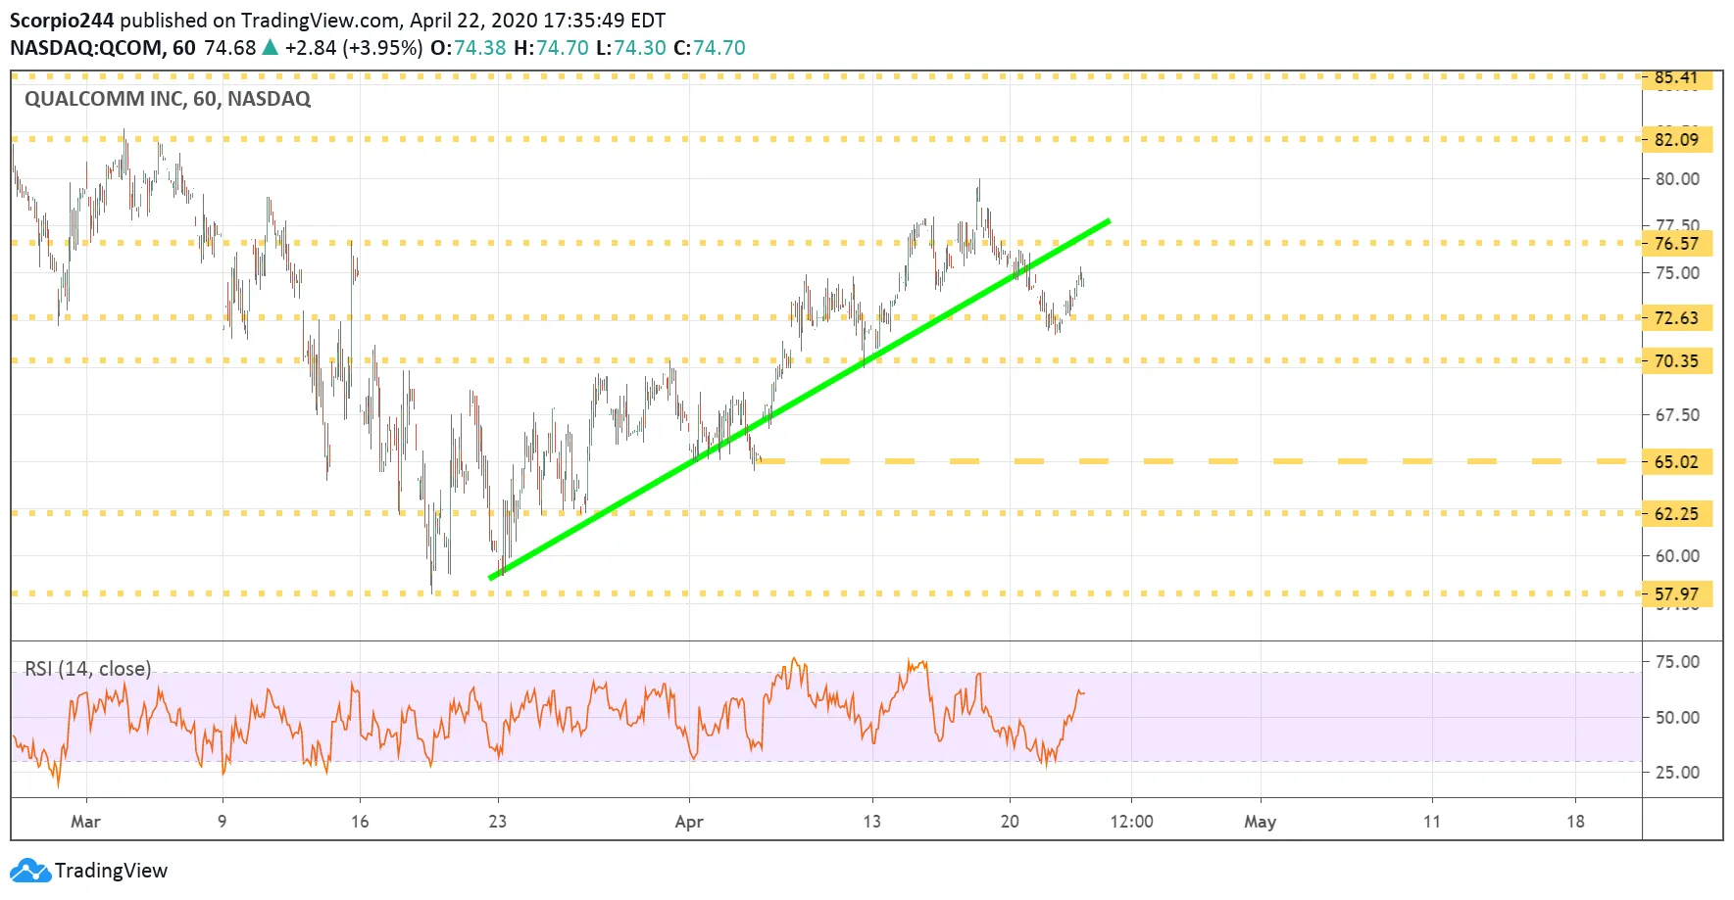Viewport: 1734px width, 900px height.
Task: Click the RSI 25.00 axis value
Action: point(1677,772)
